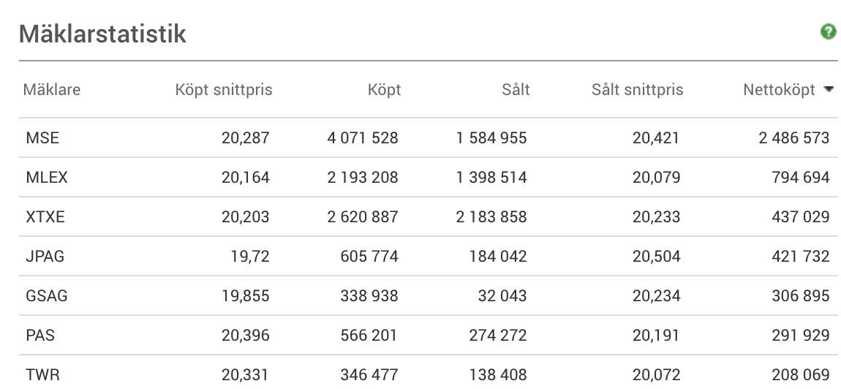Viewport: 841px width, 389px height.
Task: Click the GSAG broker name
Action: [46, 295]
